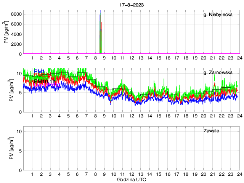Select the g. Niebylecka station label
The height and width of the screenshot is (183, 244).
(x=220, y=15)
